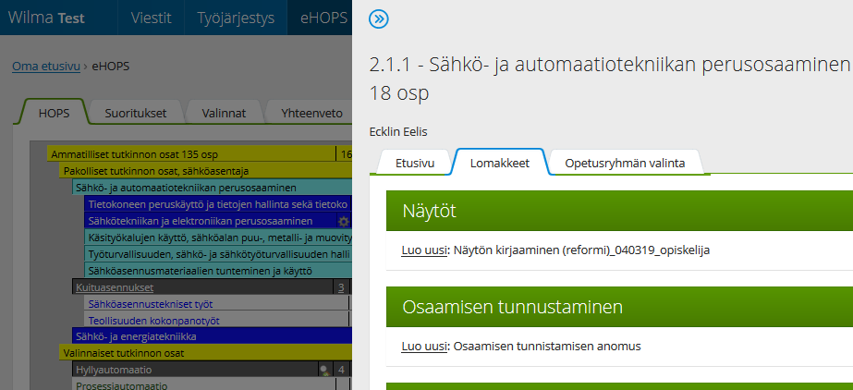This screenshot has width=853, height=390.
Task: Open the Etusivu tab
Action: point(415,163)
